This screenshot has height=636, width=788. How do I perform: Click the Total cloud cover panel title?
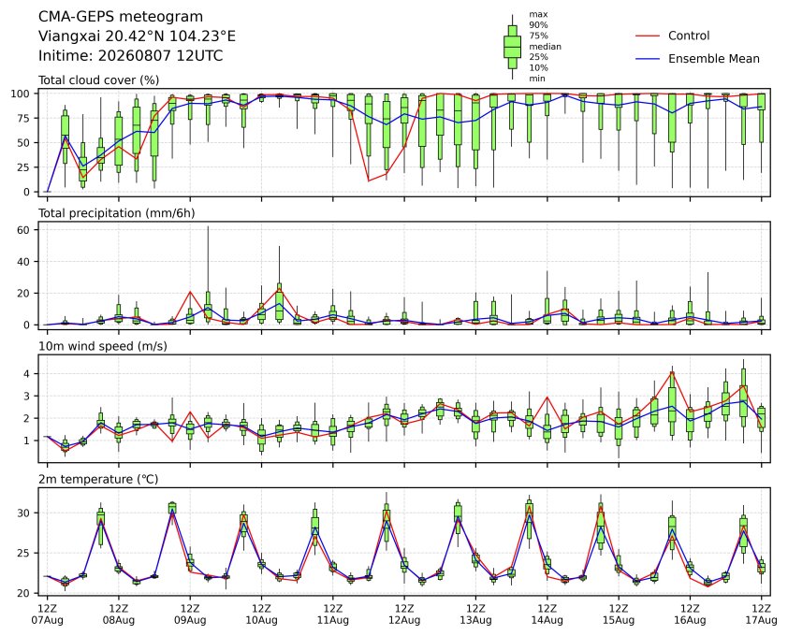click(x=99, y=80)
